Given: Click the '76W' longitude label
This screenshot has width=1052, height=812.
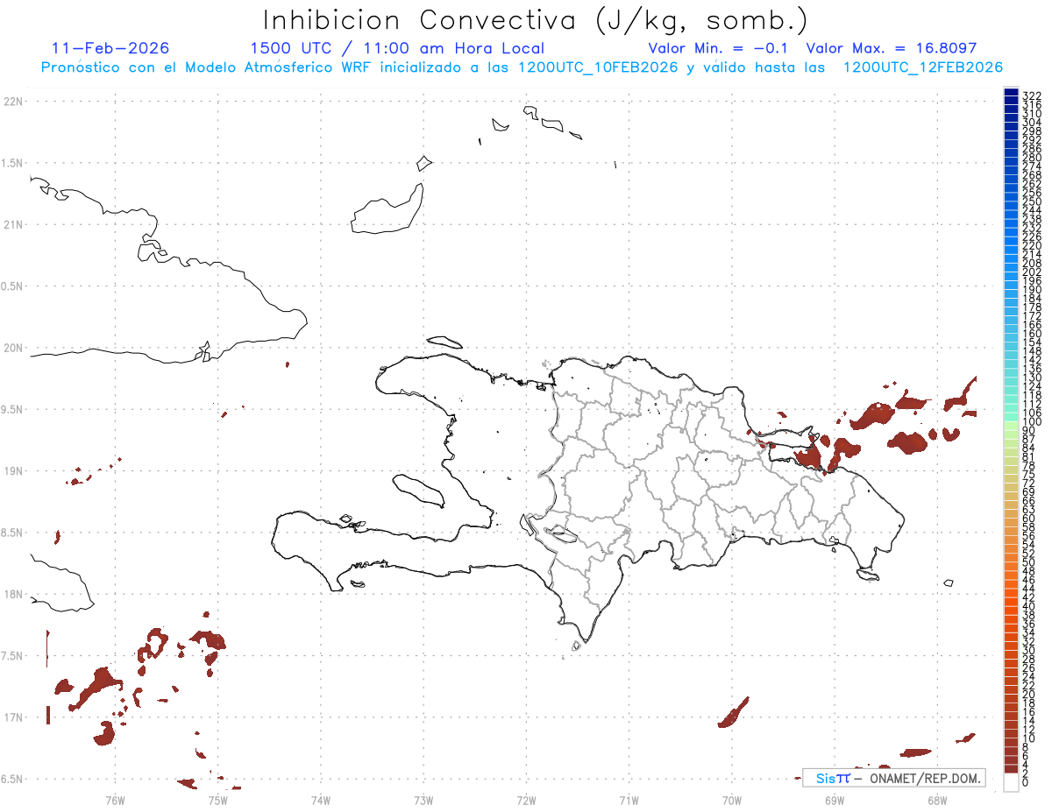Looking at the screenshot, I should click(115, 799).
